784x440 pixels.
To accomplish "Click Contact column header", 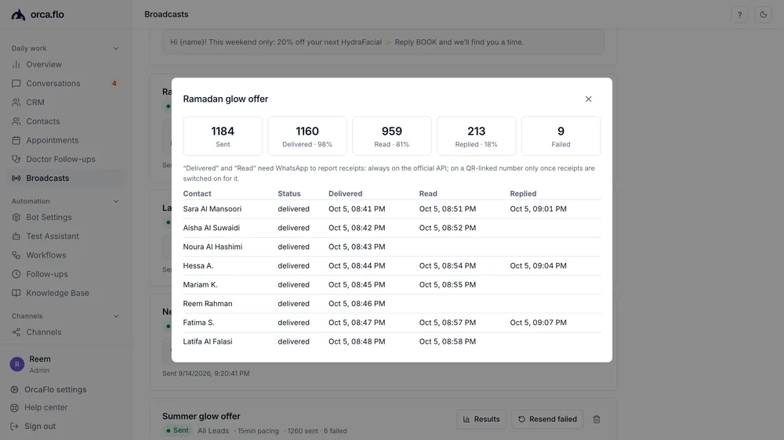I will 197,194.
